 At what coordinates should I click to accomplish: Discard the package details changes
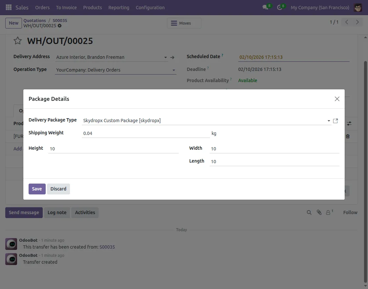(x=58, y=189)
